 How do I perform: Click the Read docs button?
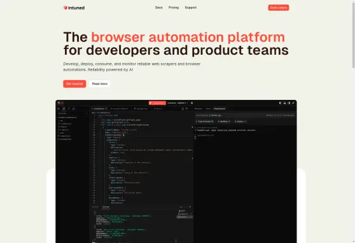(x=100, y=84)
